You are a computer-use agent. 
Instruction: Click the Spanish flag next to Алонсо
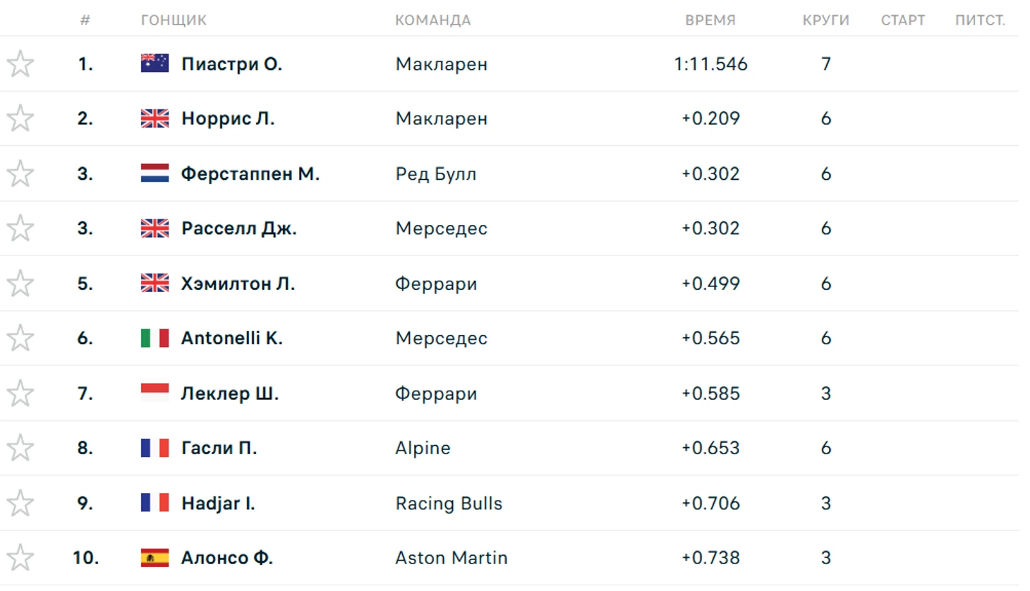point(154,558)
